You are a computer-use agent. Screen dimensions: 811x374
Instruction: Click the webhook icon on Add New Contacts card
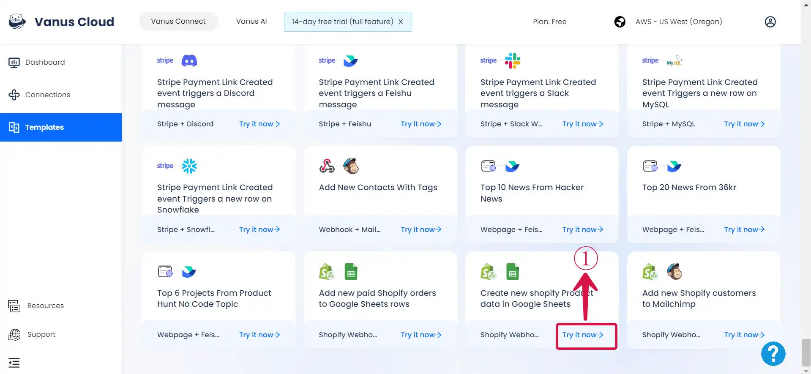point(327,166)
